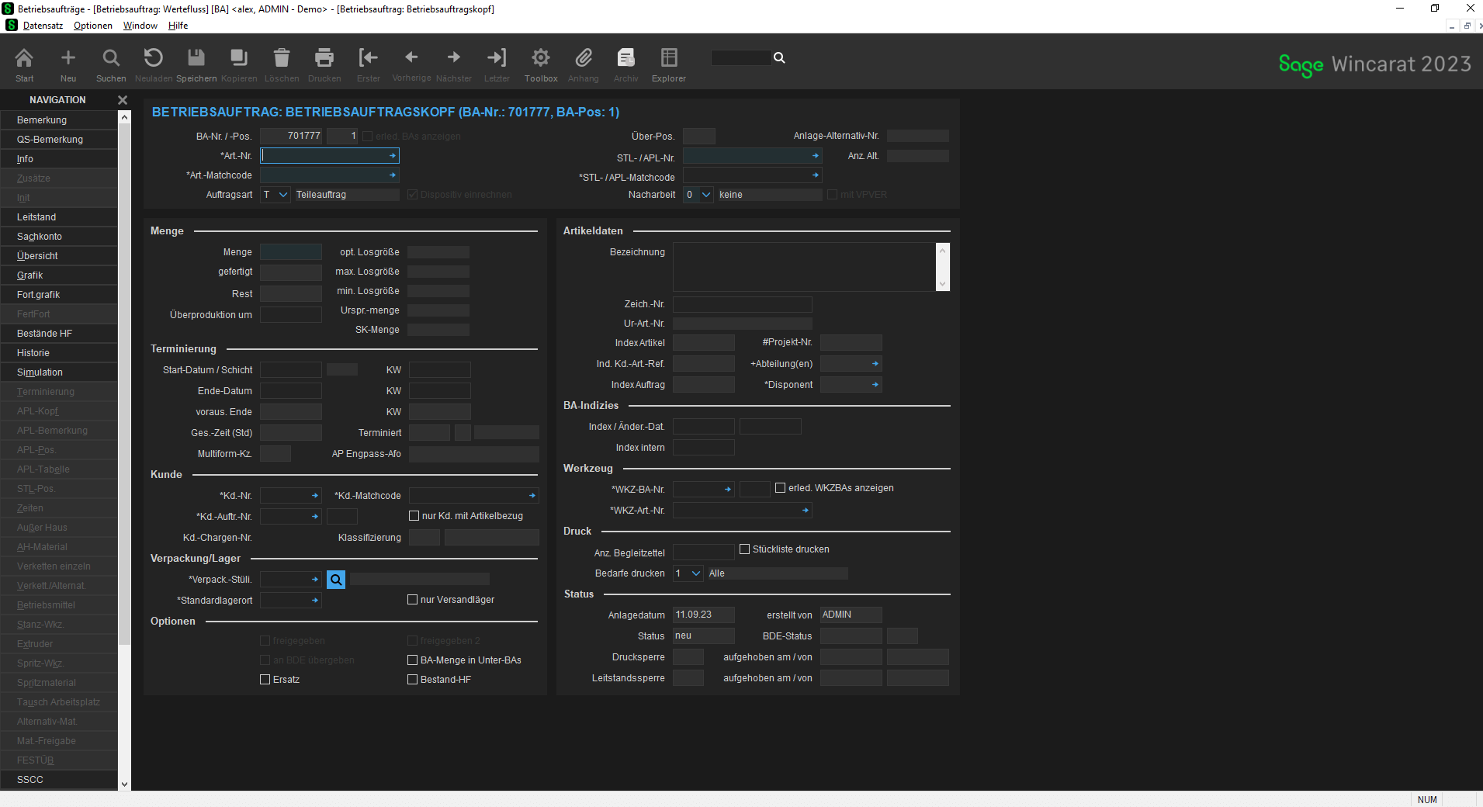Open the Explorer icon
This screenshot has height=807, width=1483.
669,57
